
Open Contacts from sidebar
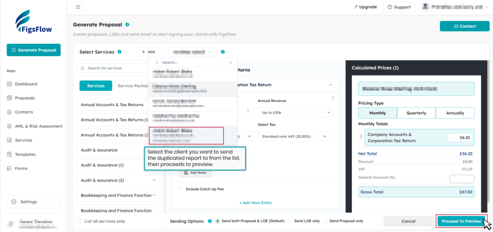click(x=24, y=112)
